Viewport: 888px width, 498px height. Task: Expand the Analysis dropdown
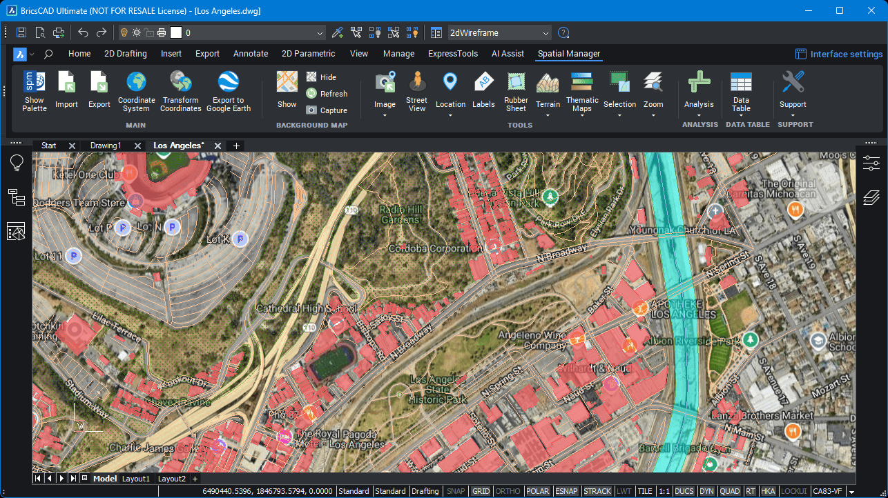(699, 114)
